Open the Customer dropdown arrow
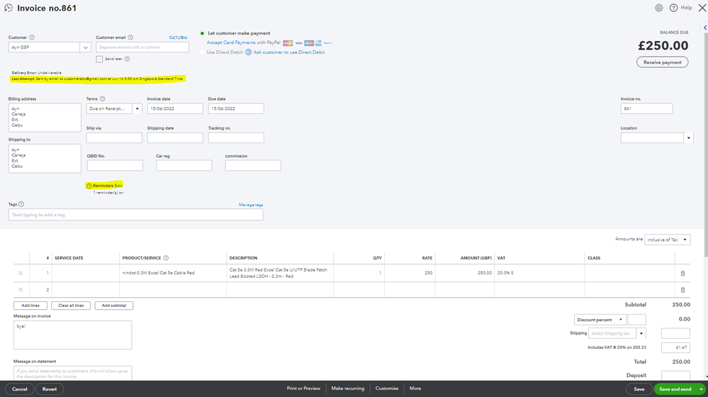The height and width of the screenshot is (397, 708). click(85, 47)
